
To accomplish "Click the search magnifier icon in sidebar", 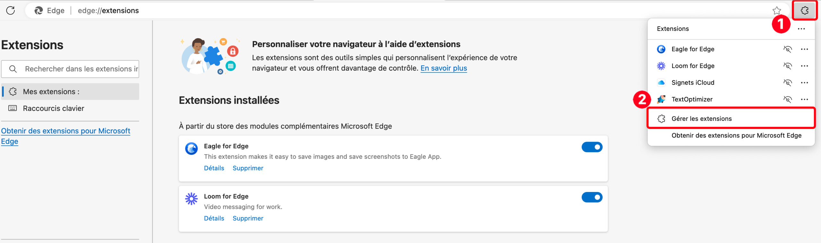I will (x=13, y=69).
